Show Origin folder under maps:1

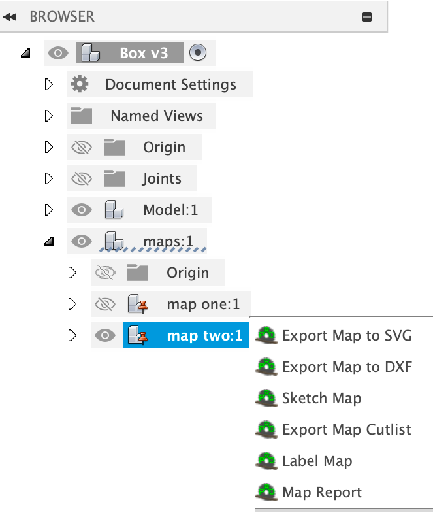coord(105,273)
